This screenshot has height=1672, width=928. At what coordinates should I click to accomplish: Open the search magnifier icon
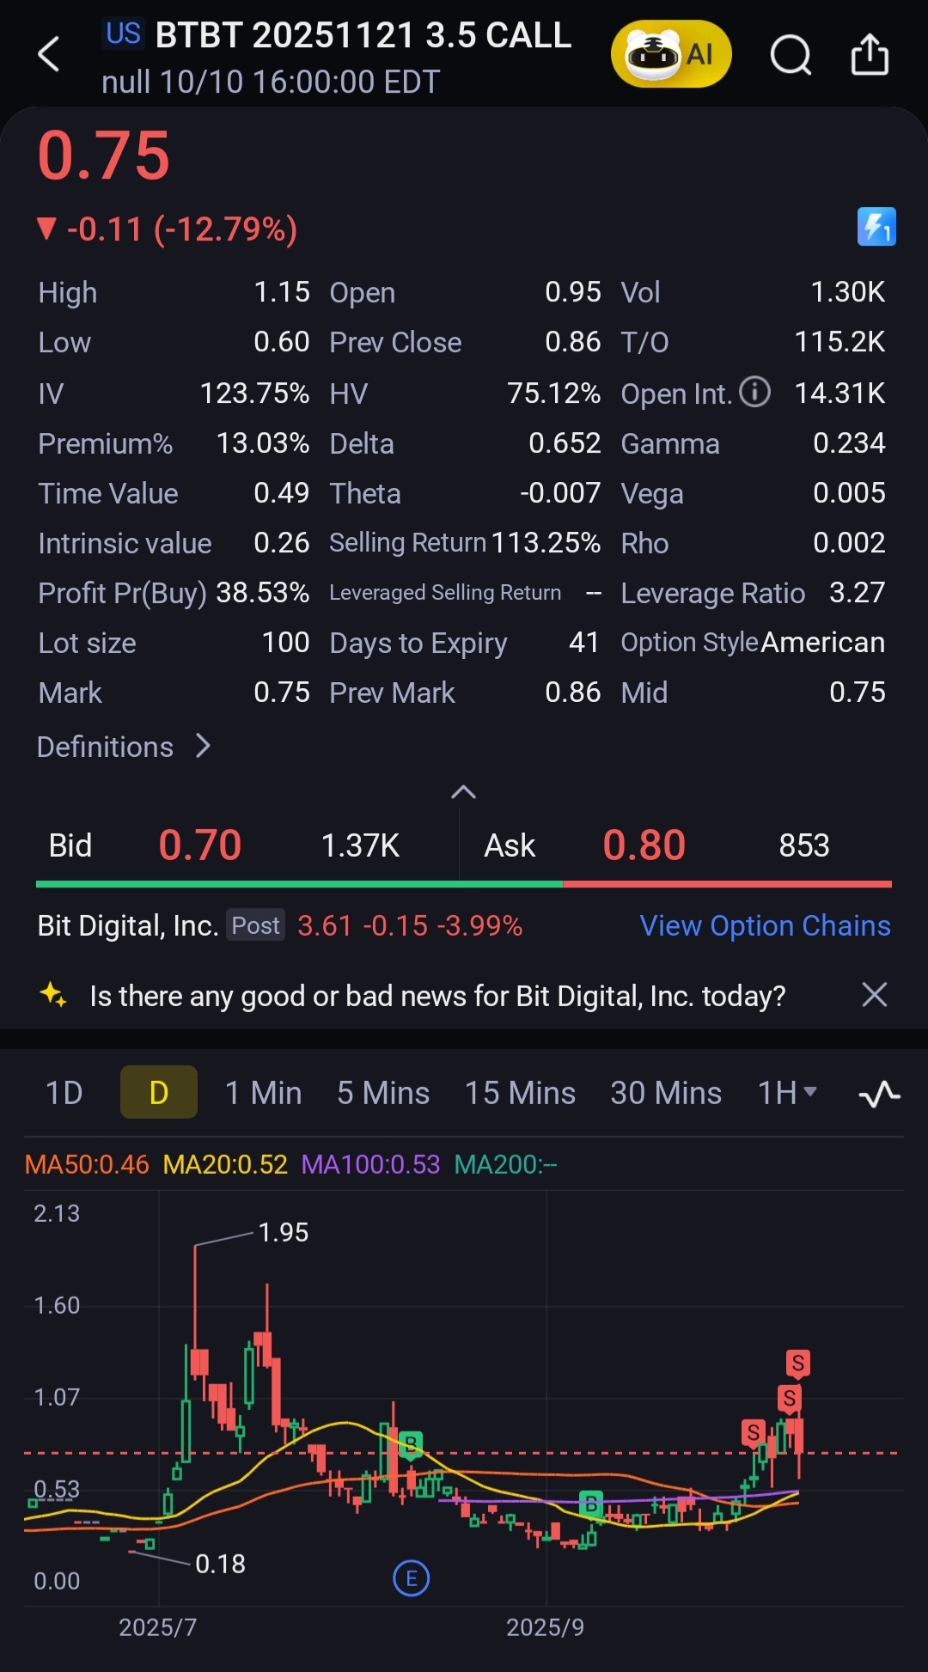click(x=790, y=56)
